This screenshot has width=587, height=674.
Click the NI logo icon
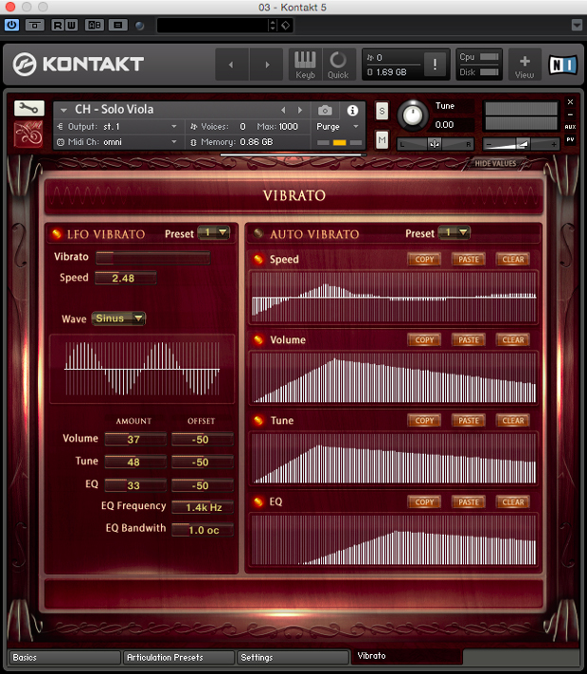(x=562, y=64)
